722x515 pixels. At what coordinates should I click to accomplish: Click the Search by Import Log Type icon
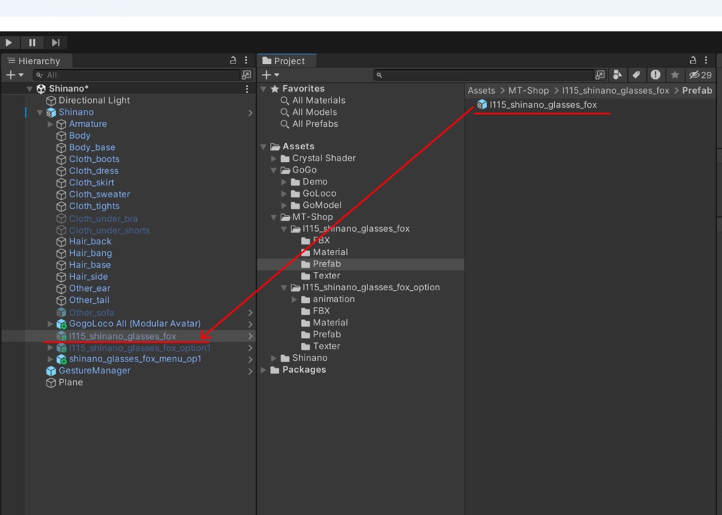655,75
